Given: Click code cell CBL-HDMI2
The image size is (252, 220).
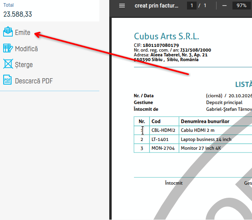Looking at the screenshot, I should 163,130.
